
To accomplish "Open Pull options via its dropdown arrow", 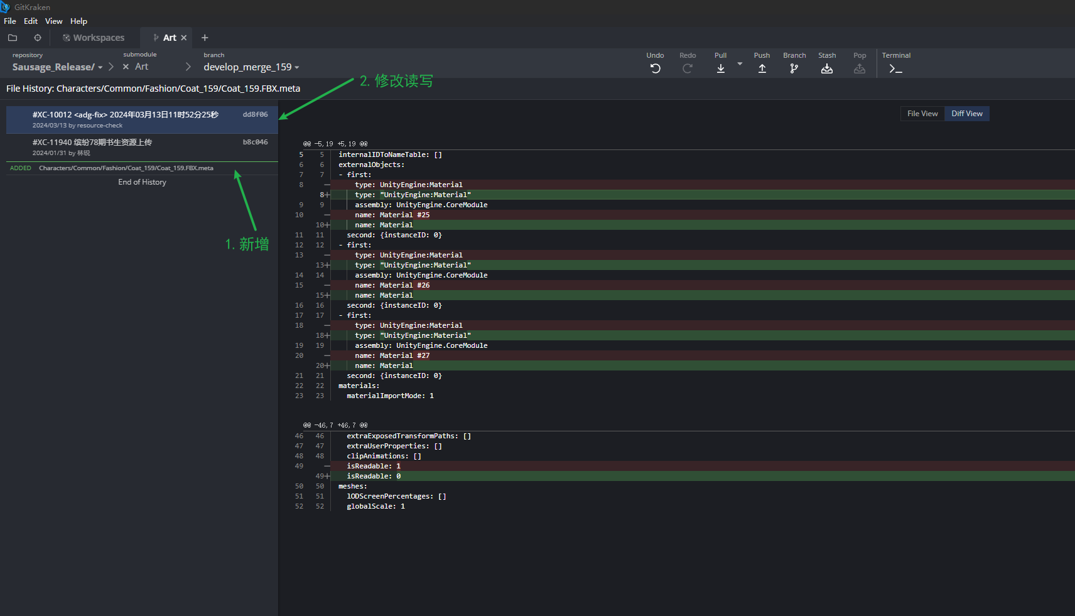I will 740,63.
